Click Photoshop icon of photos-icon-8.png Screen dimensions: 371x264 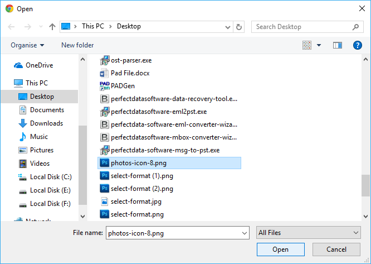(104, 163)
